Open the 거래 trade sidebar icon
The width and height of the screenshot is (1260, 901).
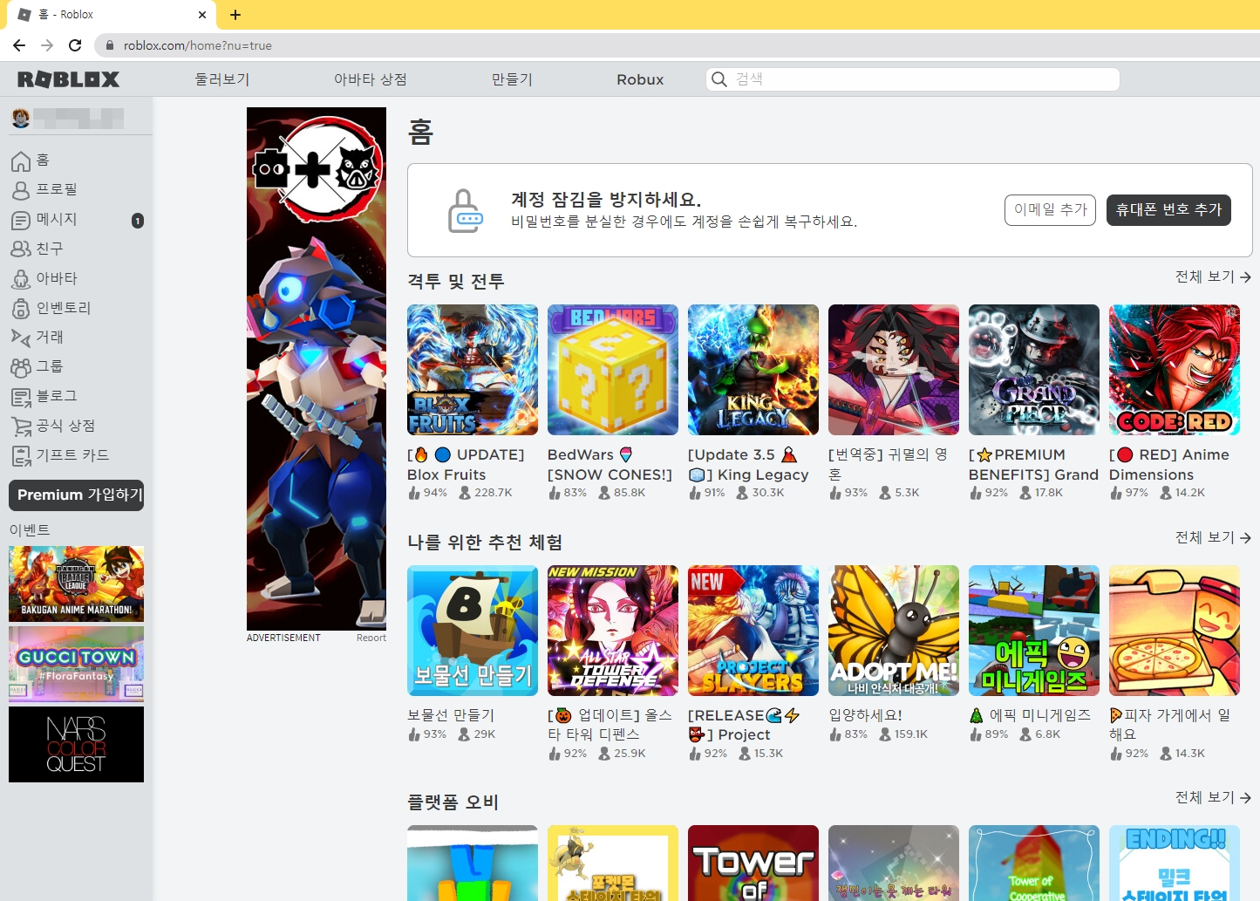(x=21, y=338)
